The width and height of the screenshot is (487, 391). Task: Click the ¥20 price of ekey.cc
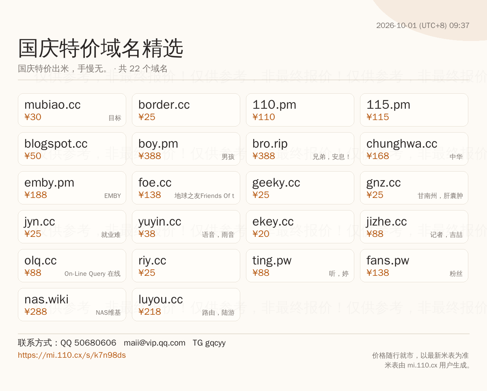(261, 234)
